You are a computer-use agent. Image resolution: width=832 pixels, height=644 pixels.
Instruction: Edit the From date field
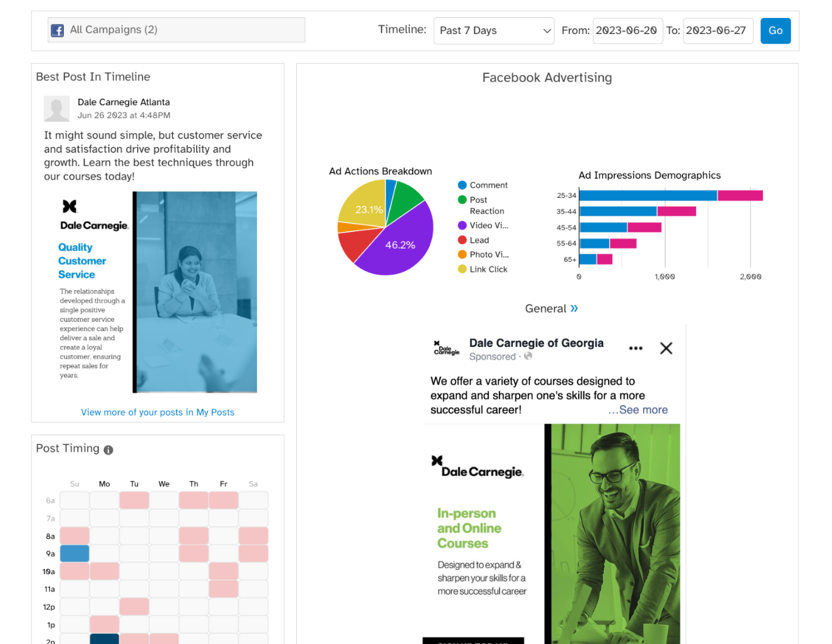coord(628,30)
